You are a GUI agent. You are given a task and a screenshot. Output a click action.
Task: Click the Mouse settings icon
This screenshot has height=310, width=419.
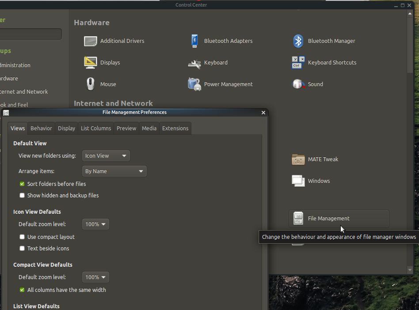click(x=91, y=84)
